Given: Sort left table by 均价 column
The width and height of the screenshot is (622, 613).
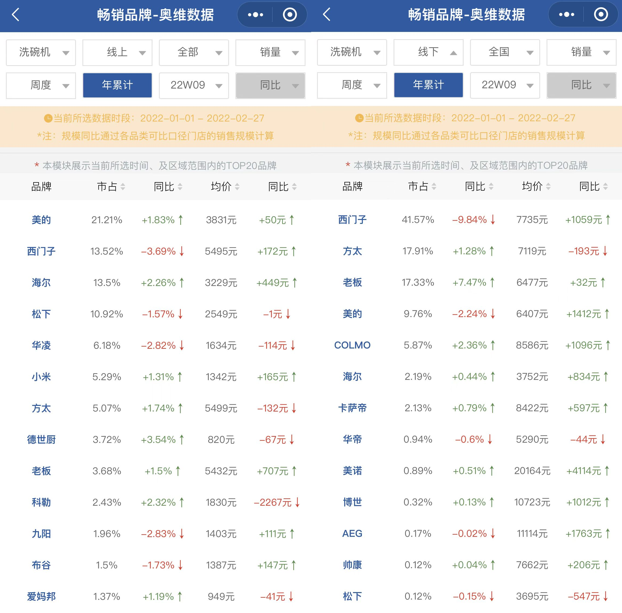Looking at the screenshot, I should (225, 186).
